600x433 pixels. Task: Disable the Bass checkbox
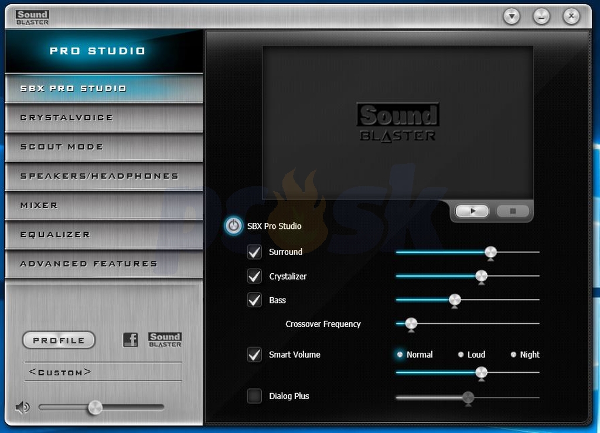(x=254, y=300)
